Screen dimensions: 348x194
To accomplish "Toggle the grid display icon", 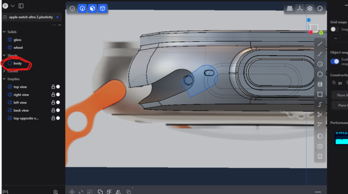I will [x=290, y=9].
